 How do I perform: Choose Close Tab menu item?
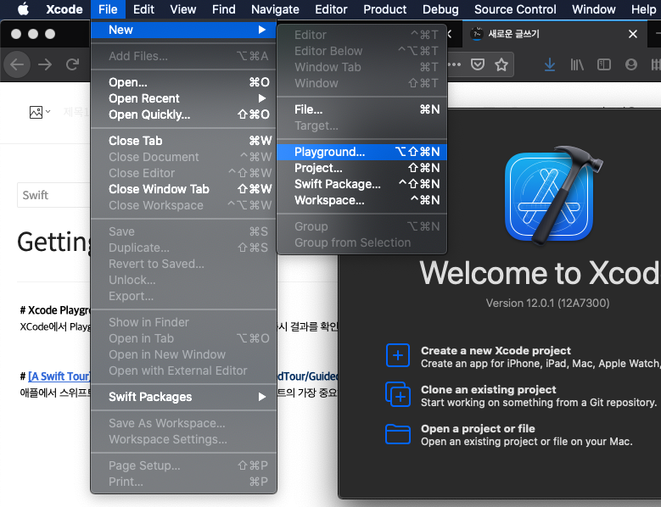[x=184, y=141]
